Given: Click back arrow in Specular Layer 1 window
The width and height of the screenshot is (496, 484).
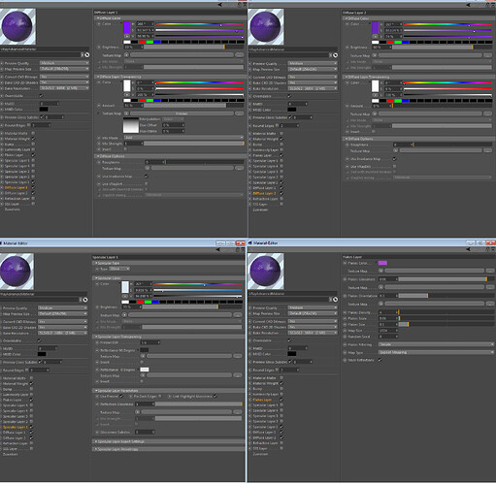Looking at the screenshot, I should 218,249.
